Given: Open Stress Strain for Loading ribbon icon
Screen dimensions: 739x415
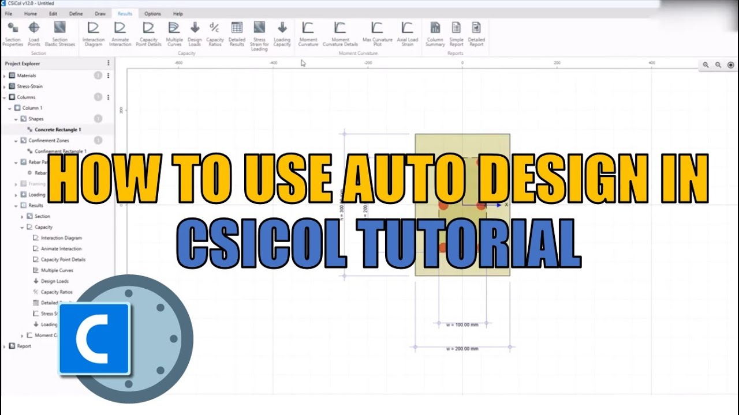Looking at the screenshot, I should click(x=259, y=36).
